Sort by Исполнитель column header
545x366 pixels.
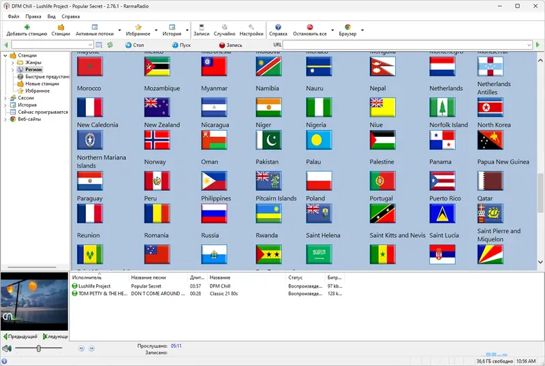click(x=99, y=277)
